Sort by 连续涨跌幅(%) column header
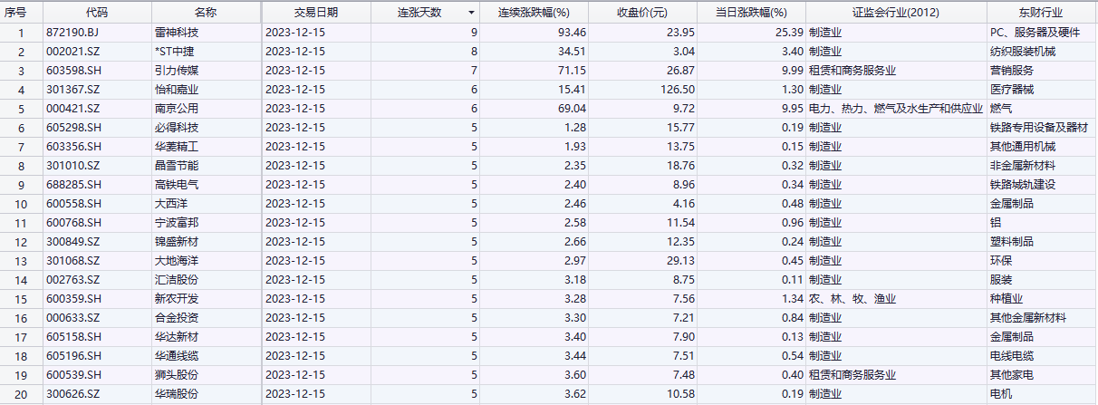The width and height of the screenshot is (1098, 405). [x=534, y=13]
